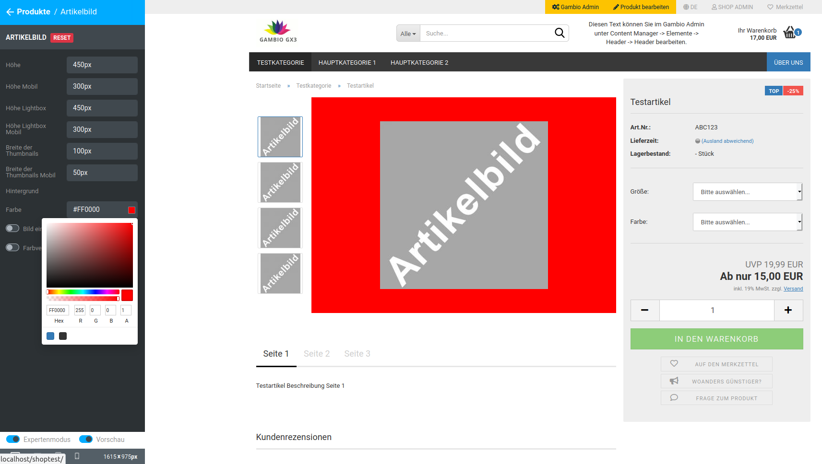Image resolution: width=822 pixels, height=464 pixels.
Task: Open the Größe selection dropdown
Action: pyautogui.click(x=747, y=191)
